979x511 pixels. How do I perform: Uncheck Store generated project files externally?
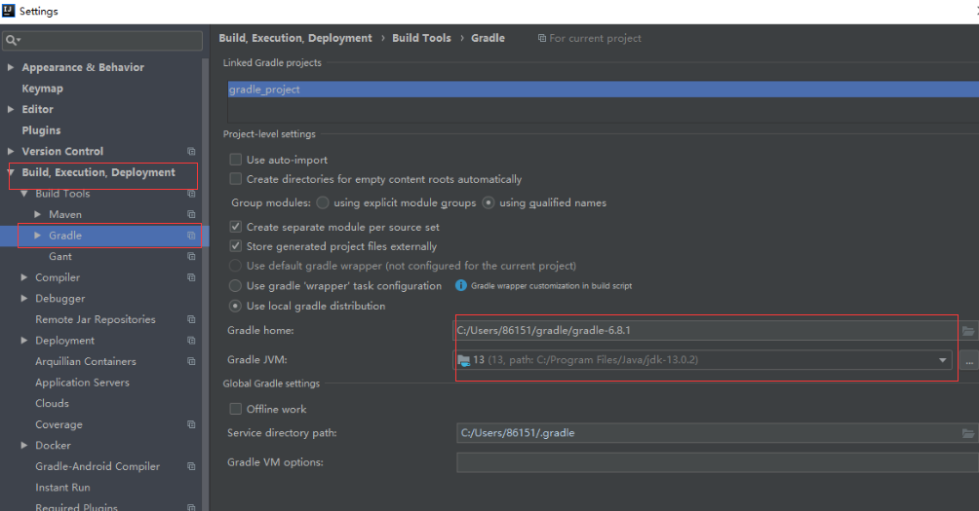click(x=235, y=246)
